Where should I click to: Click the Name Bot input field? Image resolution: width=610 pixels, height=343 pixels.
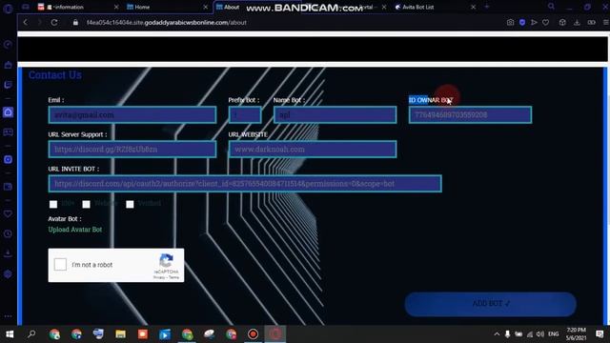coord(335,115)
